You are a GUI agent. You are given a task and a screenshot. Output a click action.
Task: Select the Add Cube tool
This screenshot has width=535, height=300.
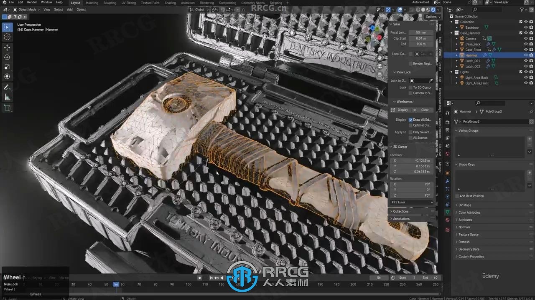point(7,108)
